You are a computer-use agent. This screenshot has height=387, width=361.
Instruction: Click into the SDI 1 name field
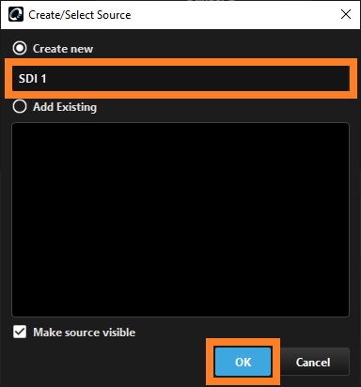pyautogui.click(x=180, y=78)
